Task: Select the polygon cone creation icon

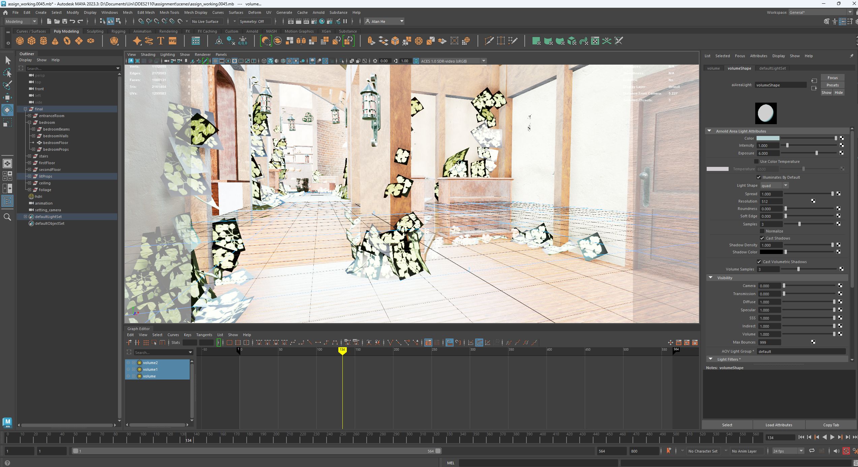Action: pyautogui.click(x=55, y=41)
